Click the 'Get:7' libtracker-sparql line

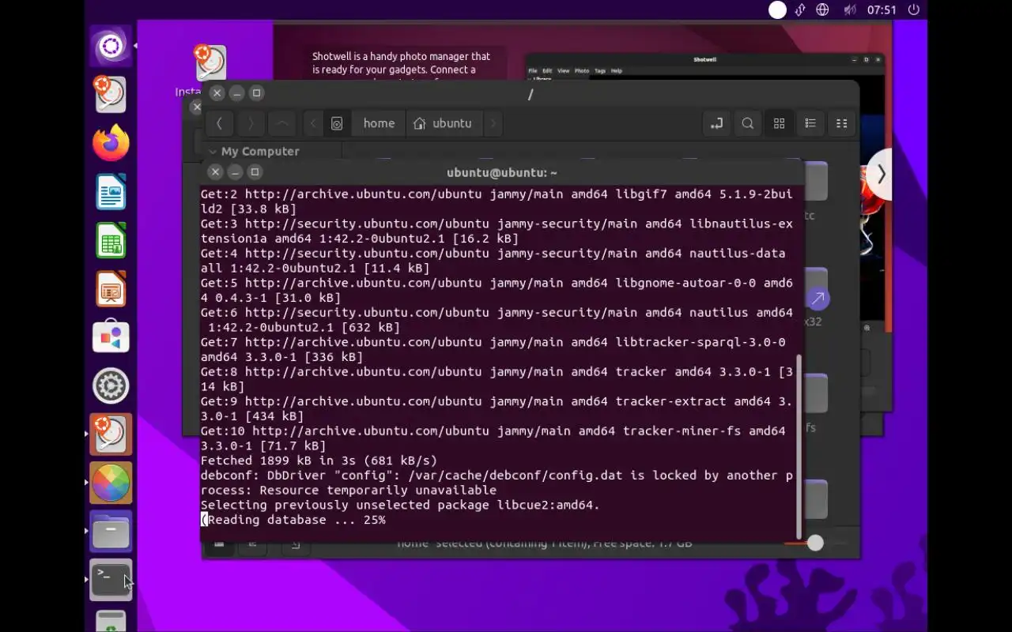[x=493, y=350]
